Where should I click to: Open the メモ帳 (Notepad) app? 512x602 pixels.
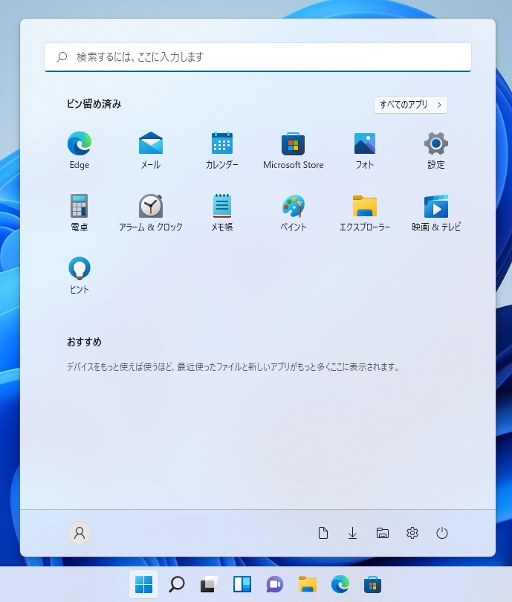click(x=222, y=213)
